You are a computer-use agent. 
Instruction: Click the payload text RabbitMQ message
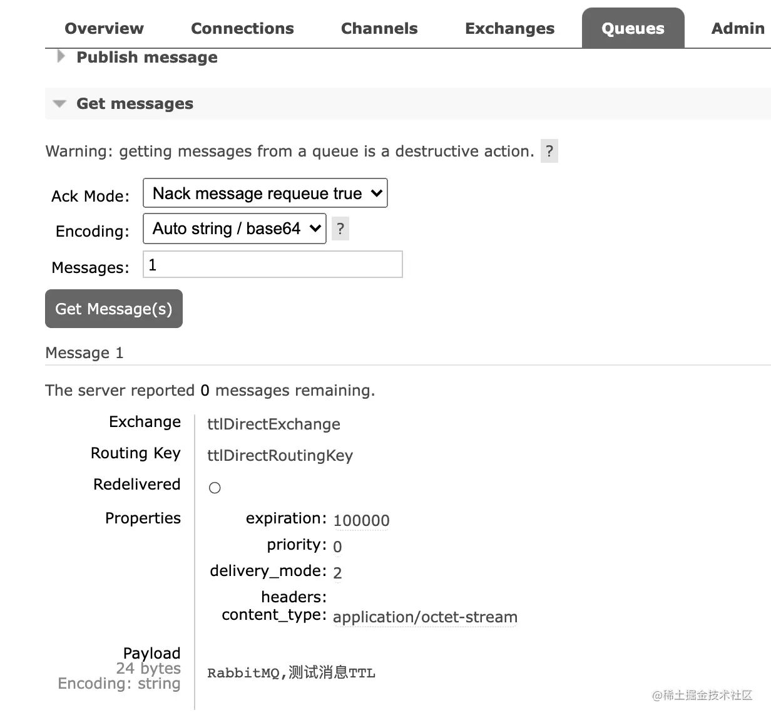[291, 673]
